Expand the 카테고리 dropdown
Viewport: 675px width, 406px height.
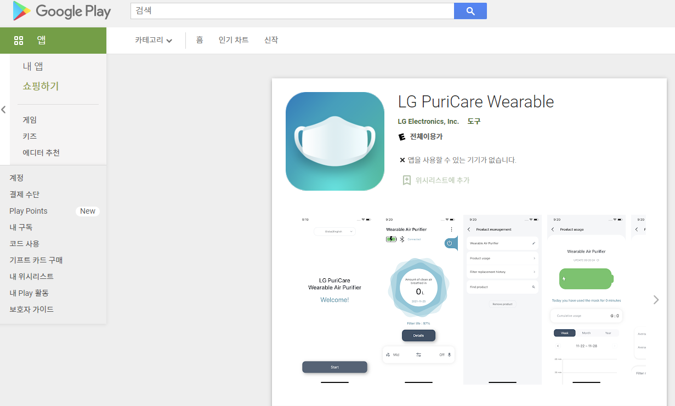point(154,40)
